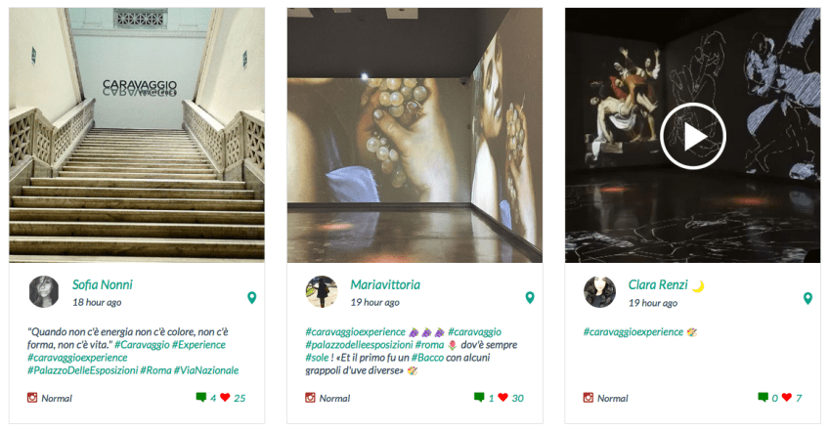Click Instagram icon on Clara Renzi's card
Image resolution: width=829 pixels, height=431 pixels.
pyautogui.click(x=588, y=397)
